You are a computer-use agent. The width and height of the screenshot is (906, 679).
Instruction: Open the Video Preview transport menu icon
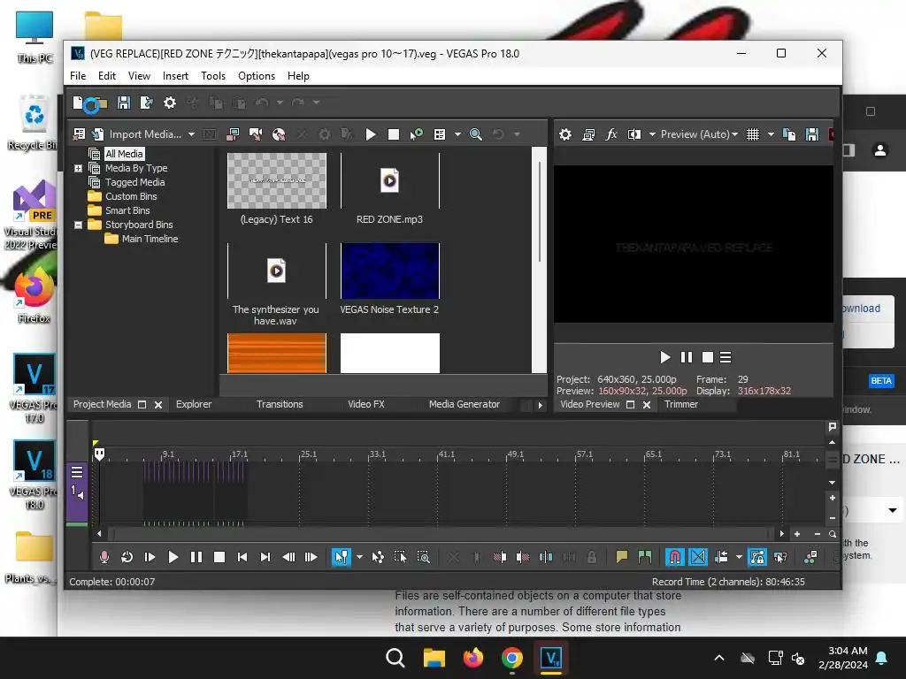point(726,357)
